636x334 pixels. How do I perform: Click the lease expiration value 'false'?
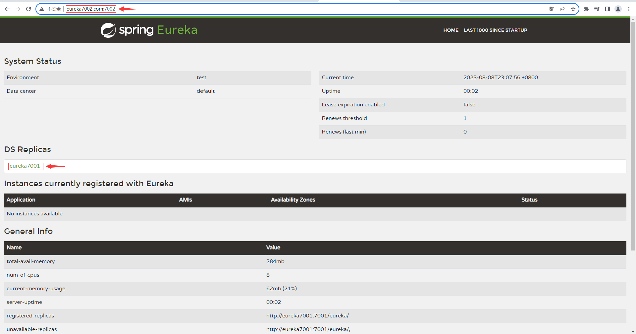point(469,105)
